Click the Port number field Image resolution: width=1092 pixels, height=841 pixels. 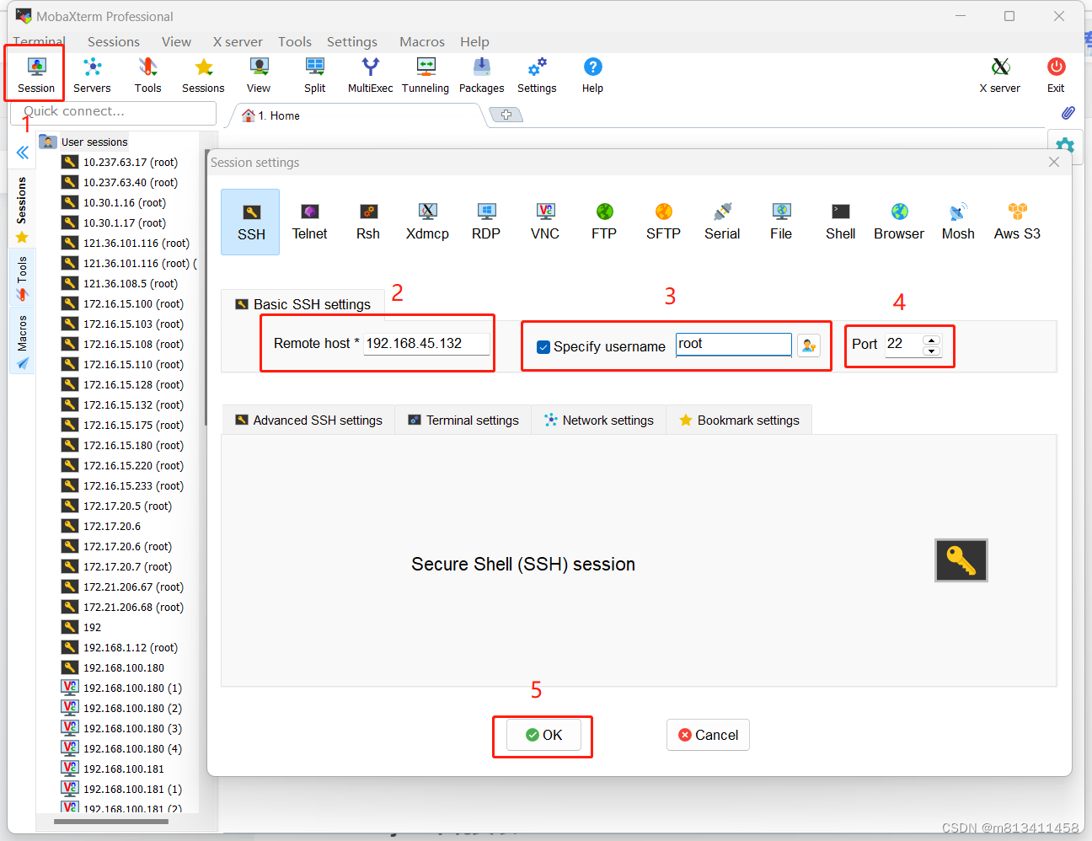click(x=903, y=345)
